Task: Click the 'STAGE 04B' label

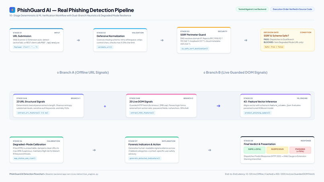Action: pos(135,98)
